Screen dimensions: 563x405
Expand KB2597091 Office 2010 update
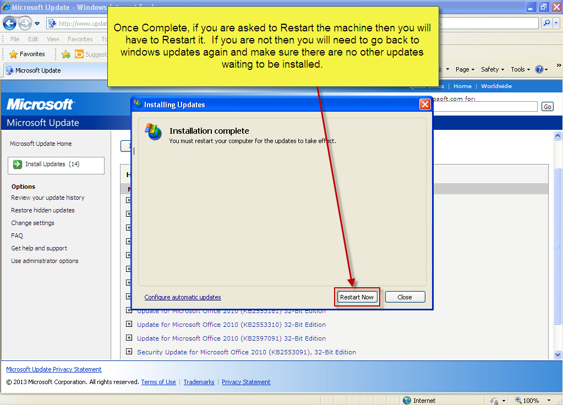coord(129,337)
